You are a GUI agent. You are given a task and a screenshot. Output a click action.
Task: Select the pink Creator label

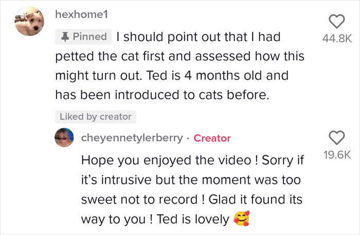click(x=212, y=138)
